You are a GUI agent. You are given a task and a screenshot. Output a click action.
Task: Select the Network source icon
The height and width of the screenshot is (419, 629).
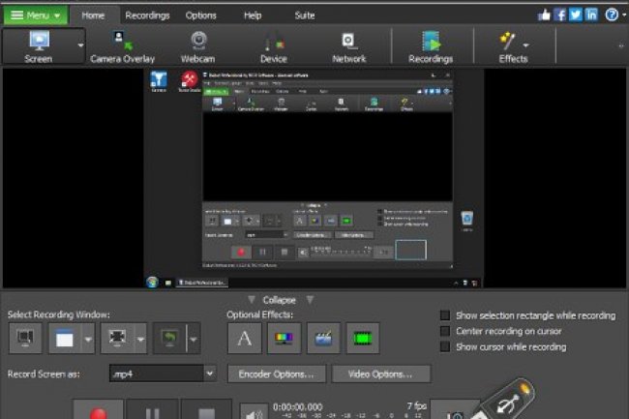click(x=349, y=41)
